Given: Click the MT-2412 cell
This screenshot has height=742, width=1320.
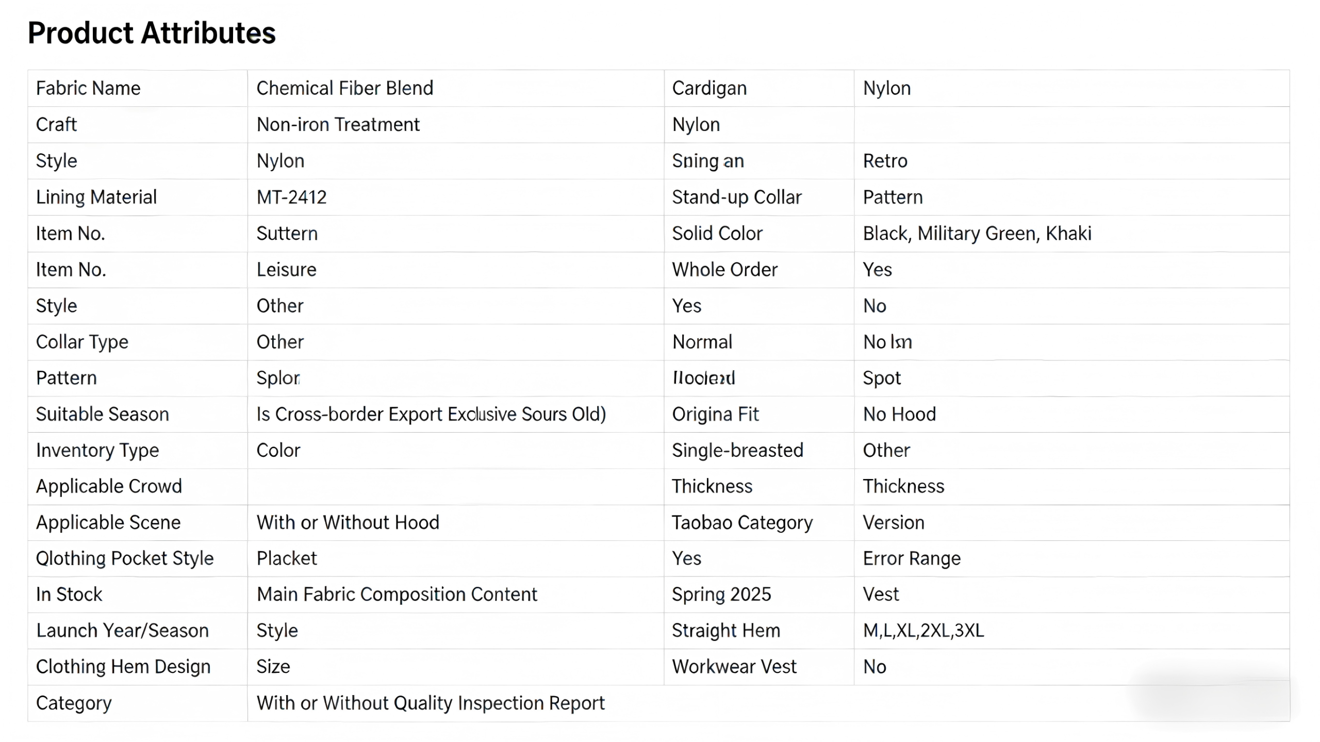Looking at the screenshot, I should pyautogui.click(x=291, y=197).
